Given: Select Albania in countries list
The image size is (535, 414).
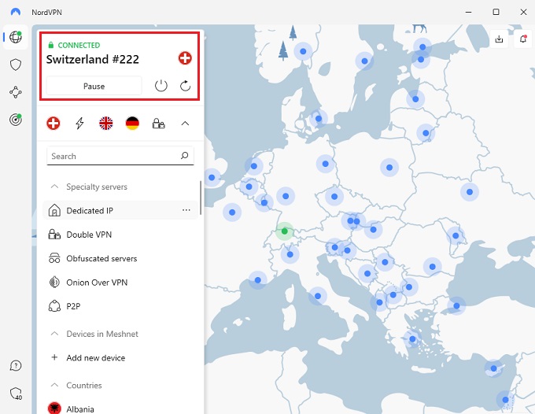Looking at the screenshot, I should tap(120, 408).
